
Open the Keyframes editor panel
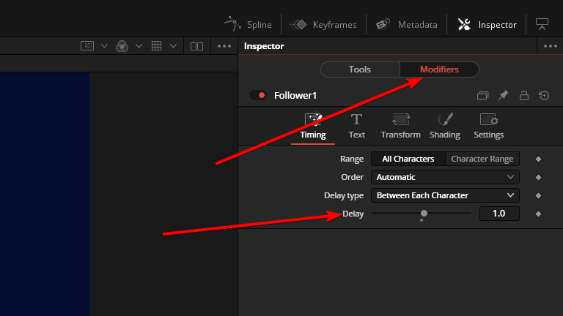(x=323, y=24)
